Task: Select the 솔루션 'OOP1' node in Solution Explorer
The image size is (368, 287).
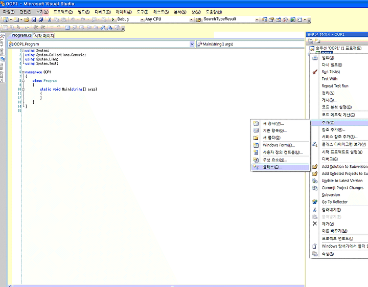Action: click(338, 48)
